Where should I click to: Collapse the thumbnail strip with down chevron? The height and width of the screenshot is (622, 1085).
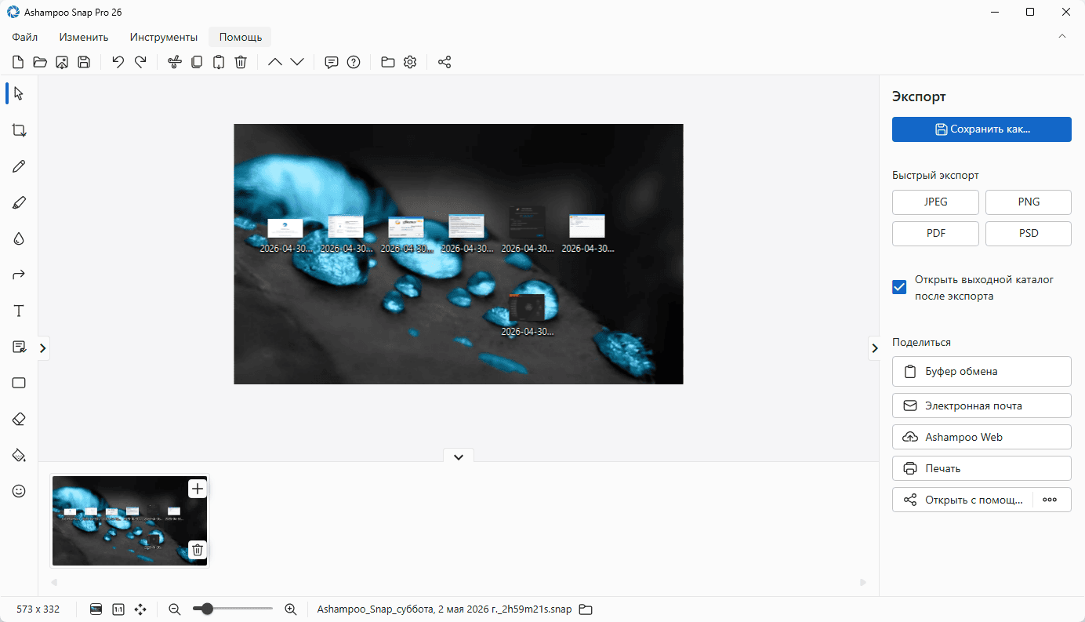point(459,456)
